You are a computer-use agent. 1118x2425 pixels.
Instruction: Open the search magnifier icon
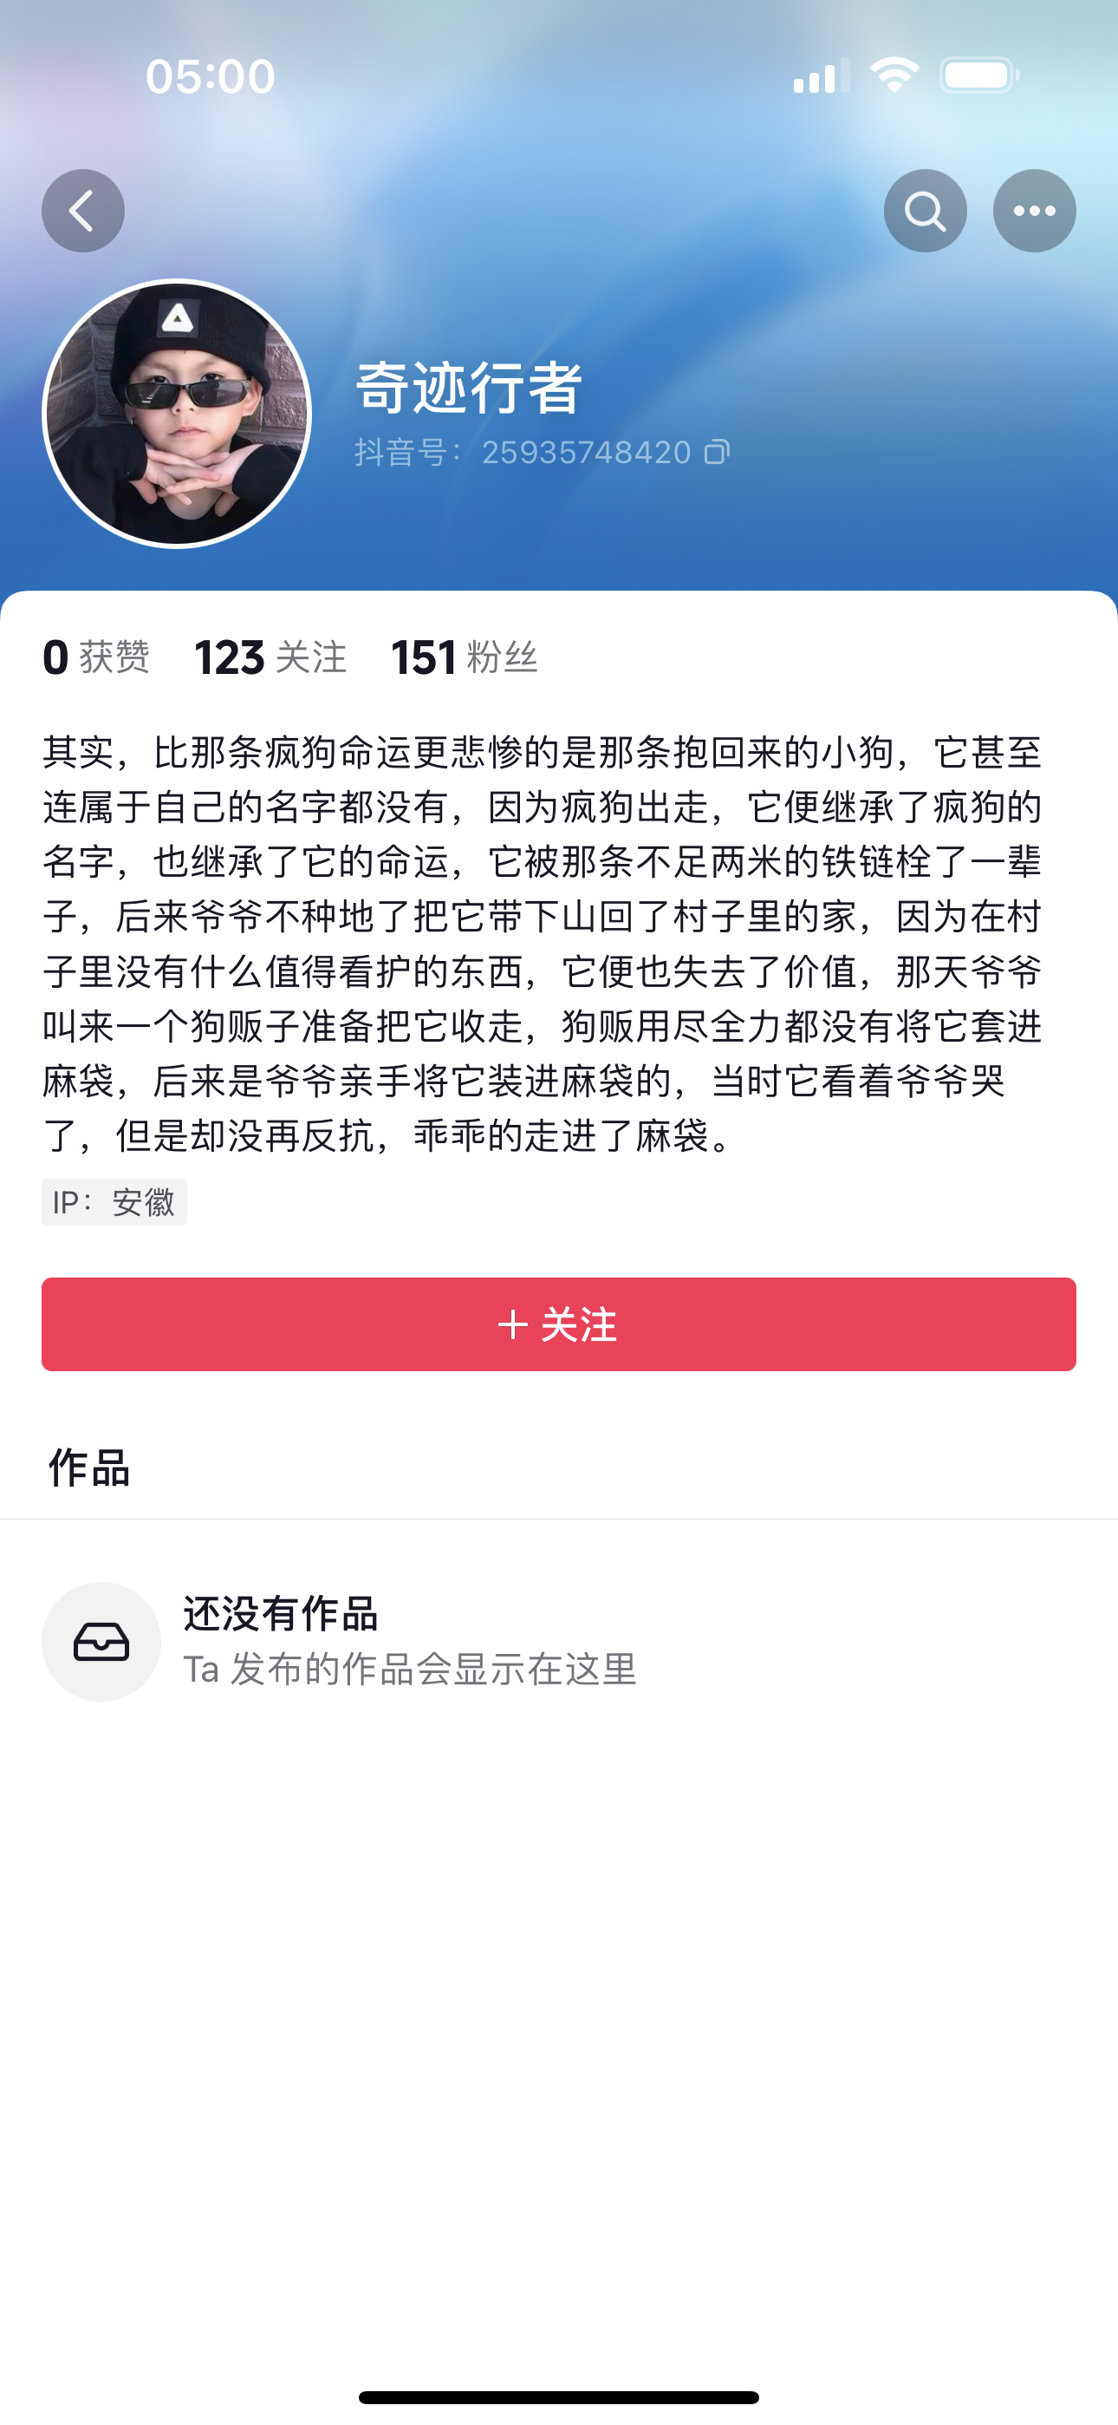tap(925, 211)
